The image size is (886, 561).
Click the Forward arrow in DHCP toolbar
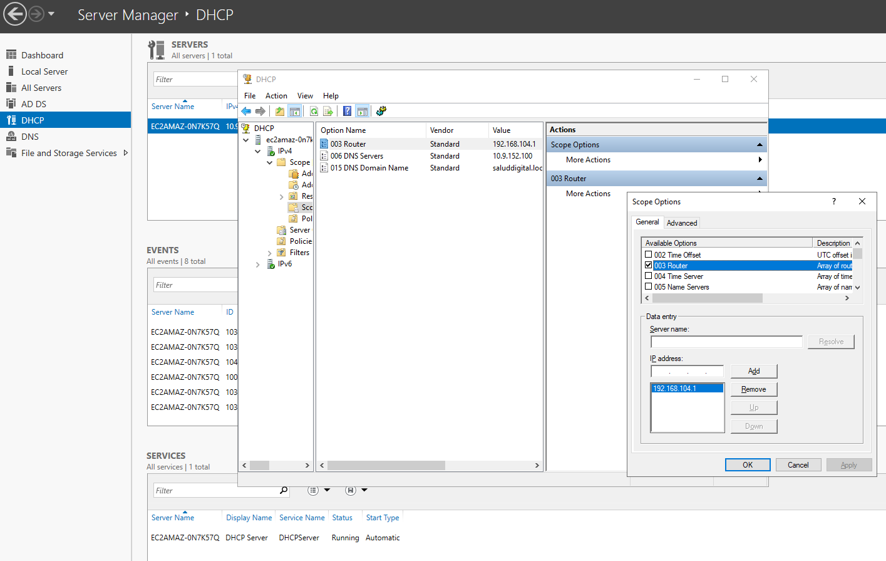point(260,112)
